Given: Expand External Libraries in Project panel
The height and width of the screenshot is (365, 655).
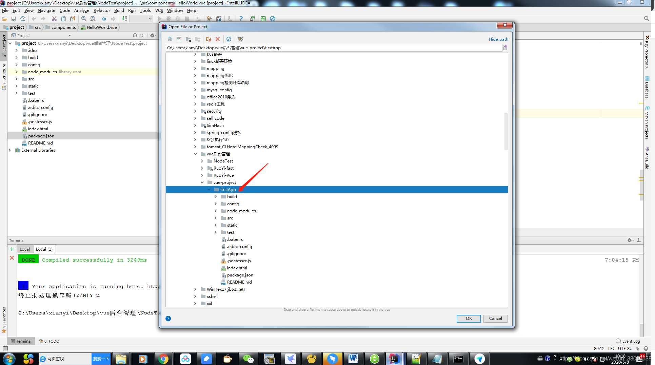Looking at the screenshot, I should (x=10, y=150).
